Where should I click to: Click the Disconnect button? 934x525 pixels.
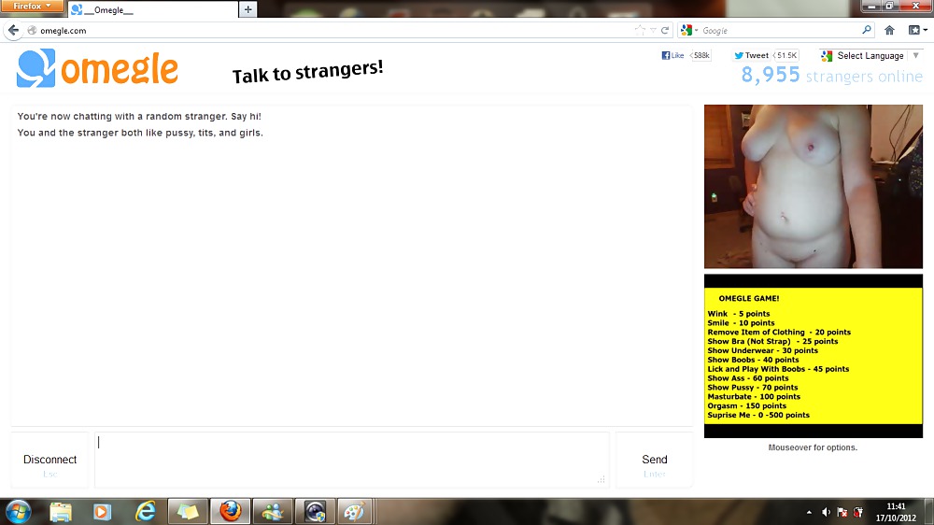click(x=50, y=460)
